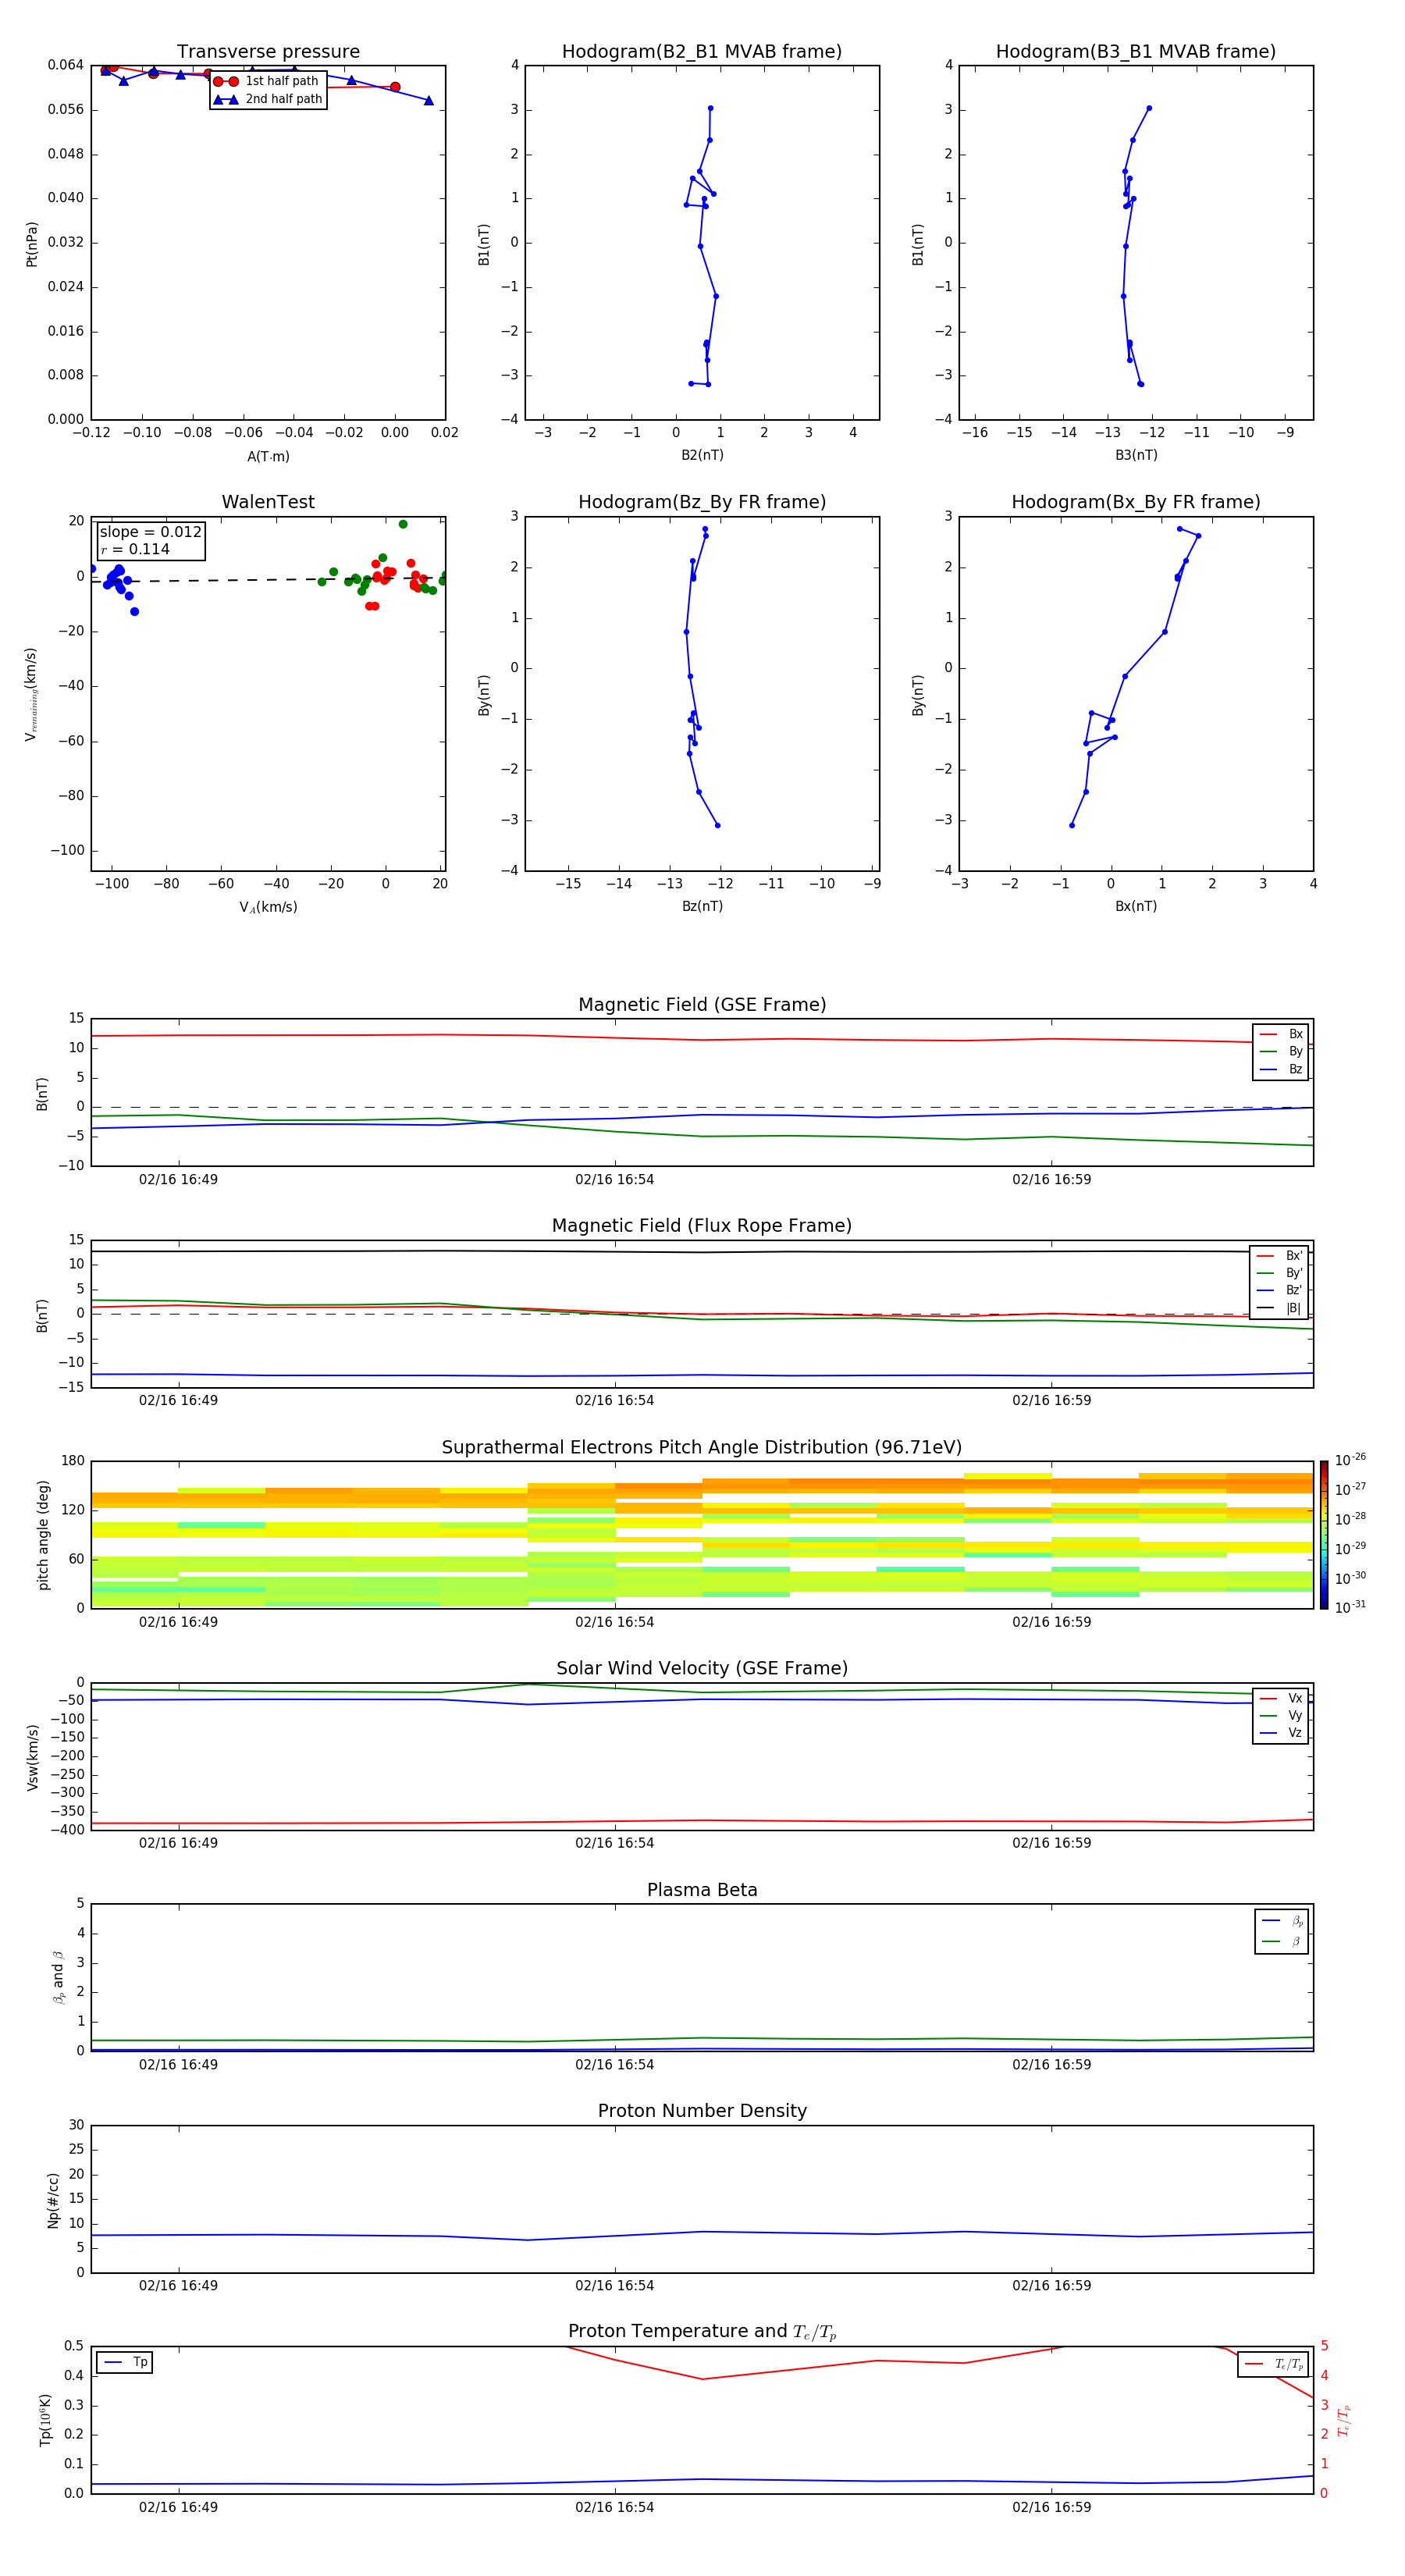This screenshot has width=1405, height=2576.
Task: Click the Plasma Beta plot title
Action: [x=702, y=1890]
